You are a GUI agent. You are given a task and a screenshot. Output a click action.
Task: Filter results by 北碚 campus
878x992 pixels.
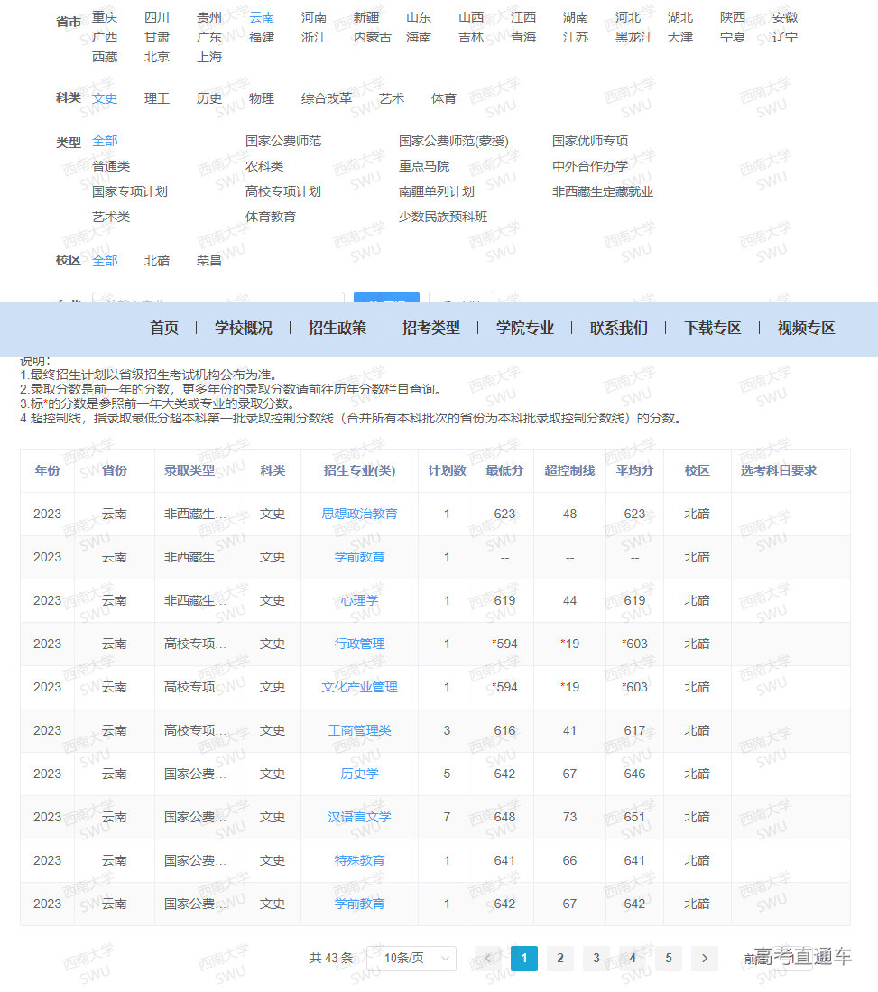tap(157, 261)
